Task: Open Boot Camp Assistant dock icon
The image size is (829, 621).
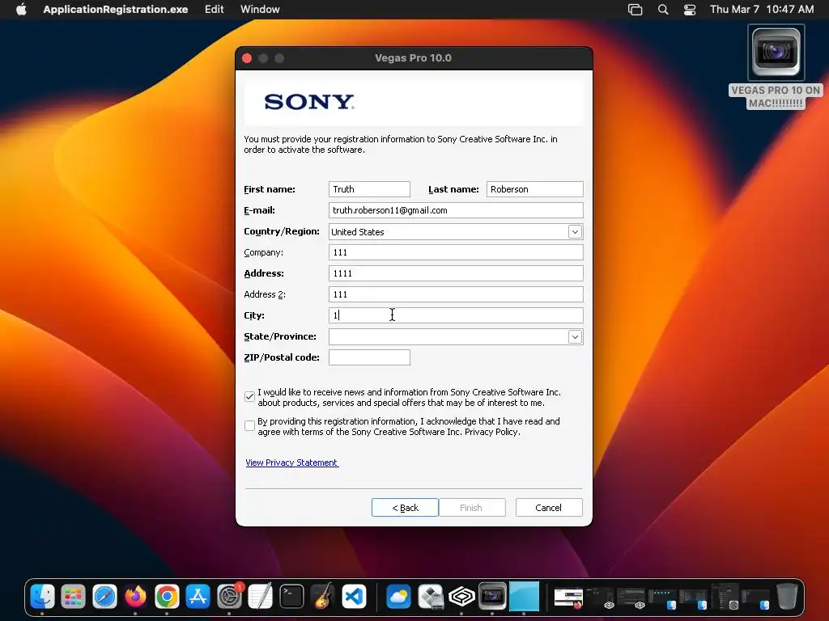Action: click(430, 597)
